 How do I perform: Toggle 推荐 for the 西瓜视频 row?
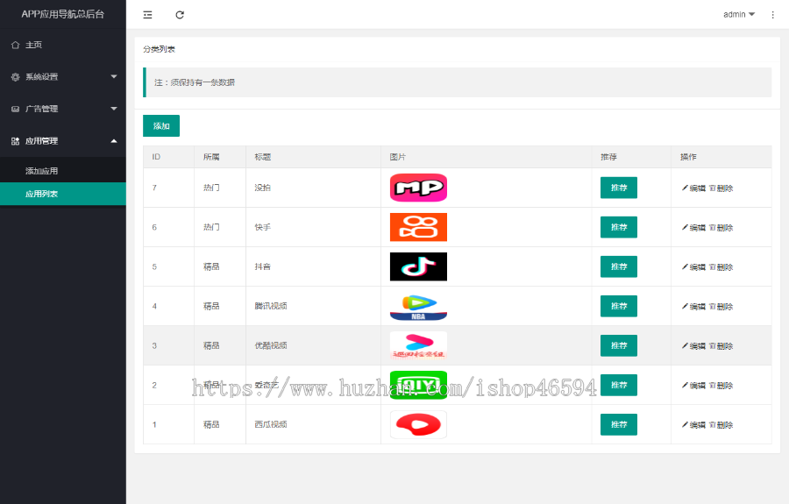(x=618, y=424)
